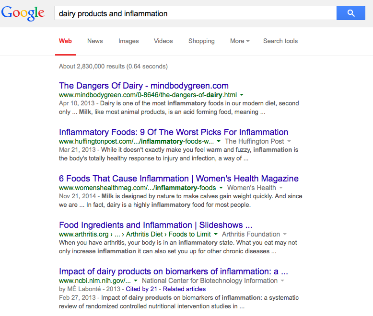Open the Shopping tab
Screen dimensions: 373x316
201,41
